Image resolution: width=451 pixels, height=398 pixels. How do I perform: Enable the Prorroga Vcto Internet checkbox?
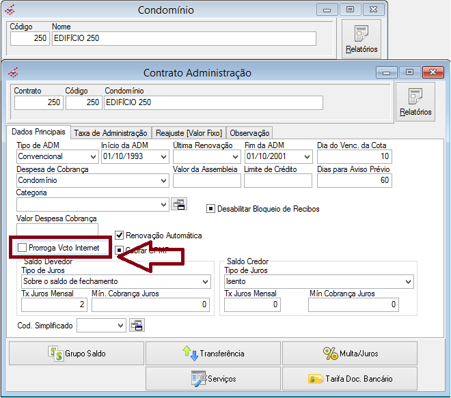pos(23,247)
